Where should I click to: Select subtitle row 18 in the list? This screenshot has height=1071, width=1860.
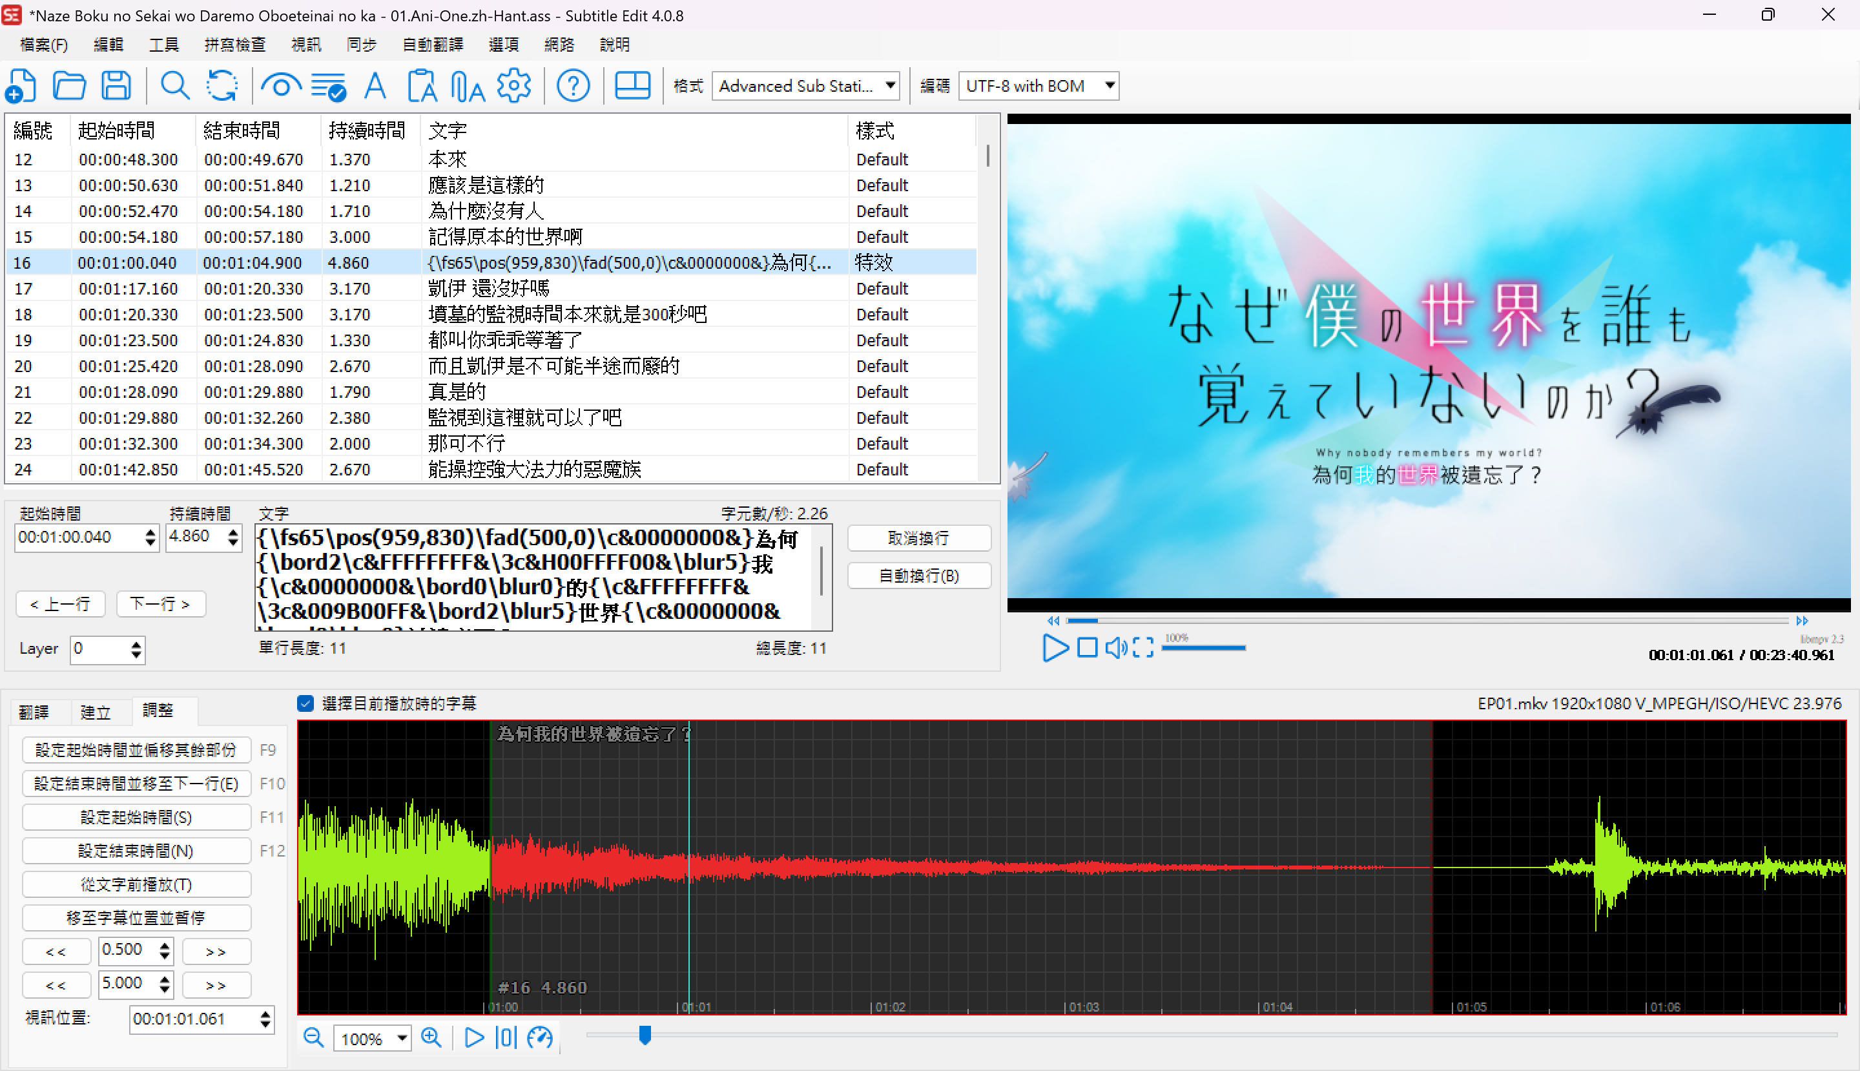(x=491, y=314)
